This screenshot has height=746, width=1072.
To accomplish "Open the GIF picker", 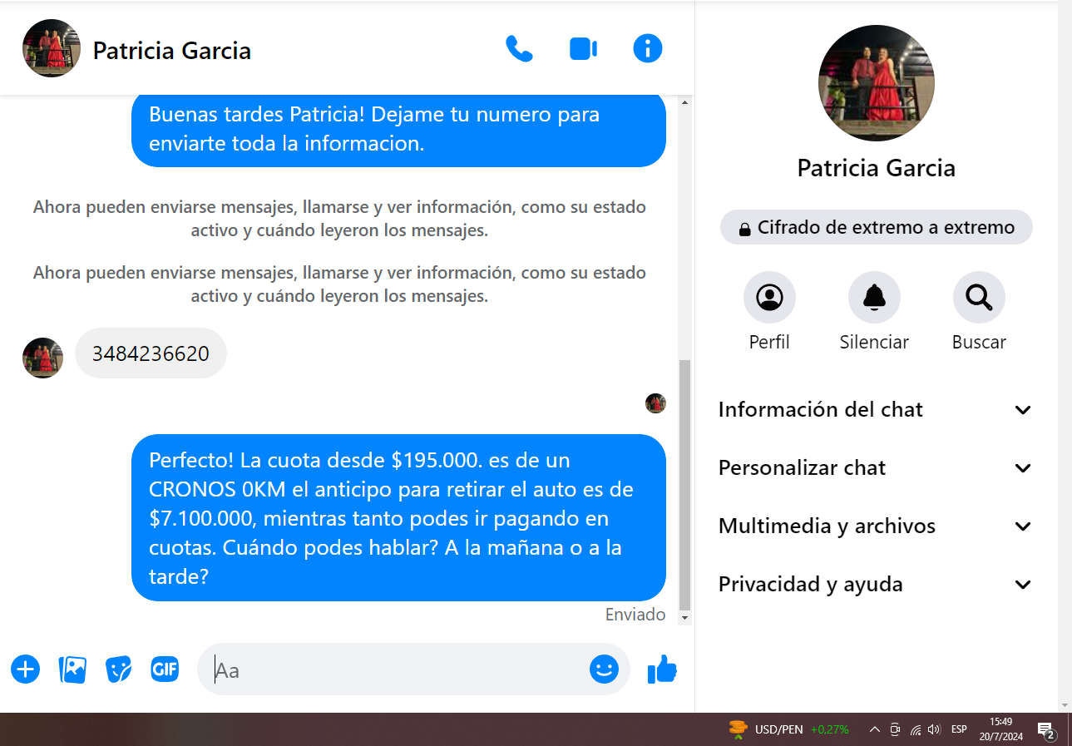I will pyautogui.click(x=165, y=669).
